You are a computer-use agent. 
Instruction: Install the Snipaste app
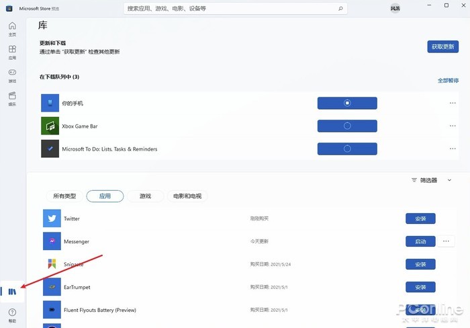[x=420, y=264]
